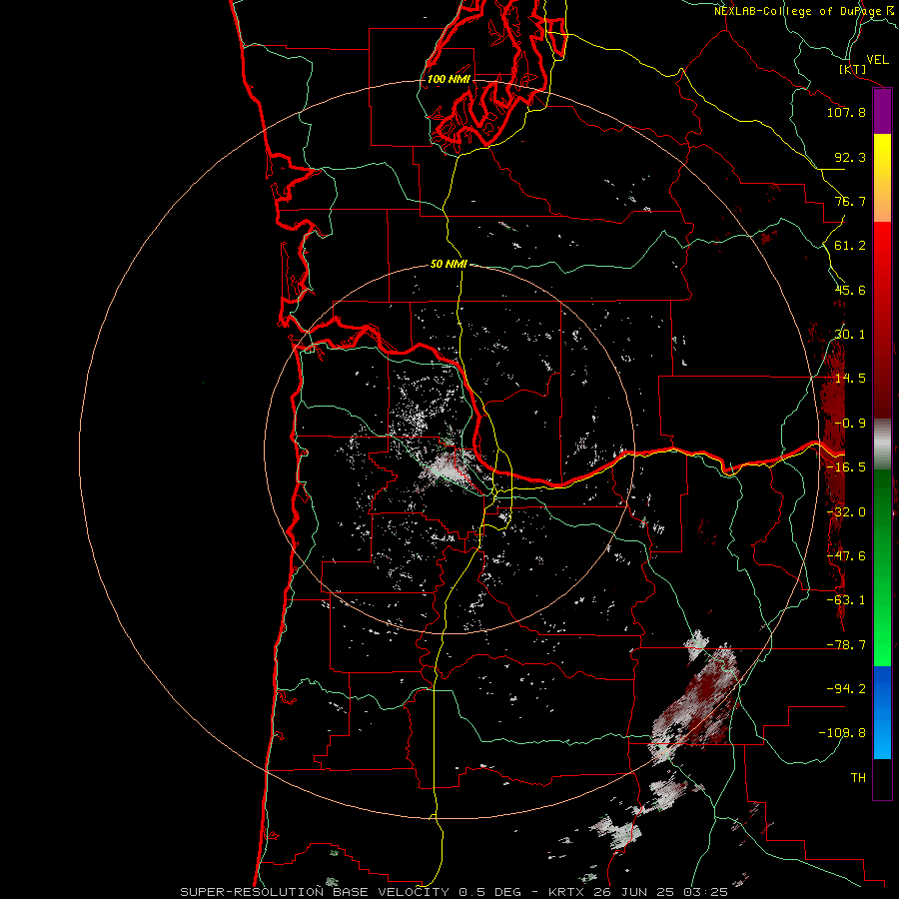Pick the gray near-zero segment of the color bar
Viewport: 899px width, 899px height.
(882, 444)
